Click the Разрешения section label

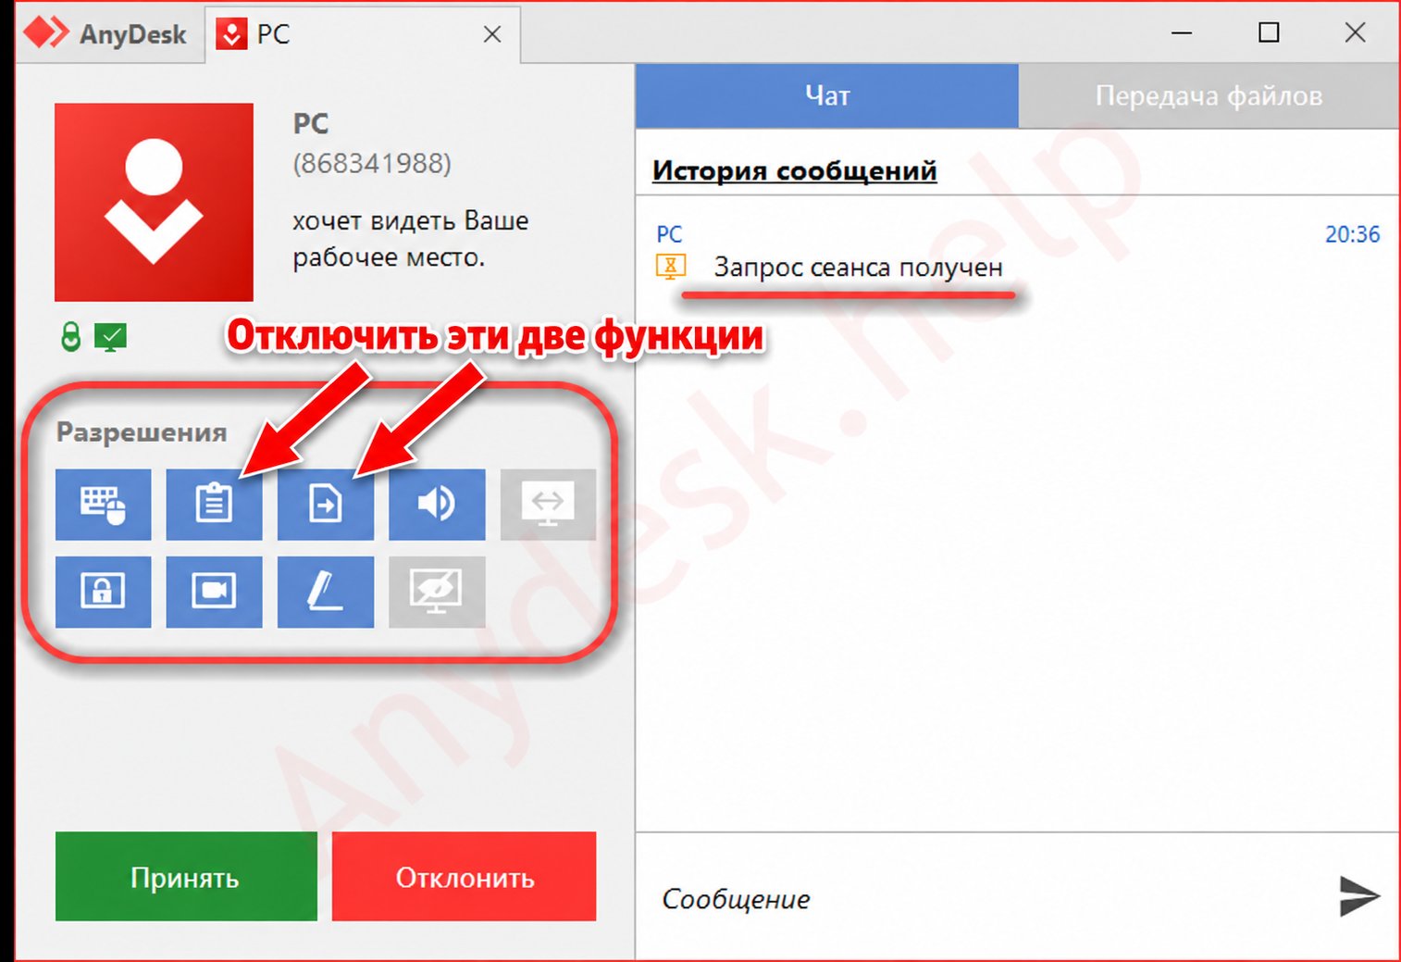pos(142,432)
